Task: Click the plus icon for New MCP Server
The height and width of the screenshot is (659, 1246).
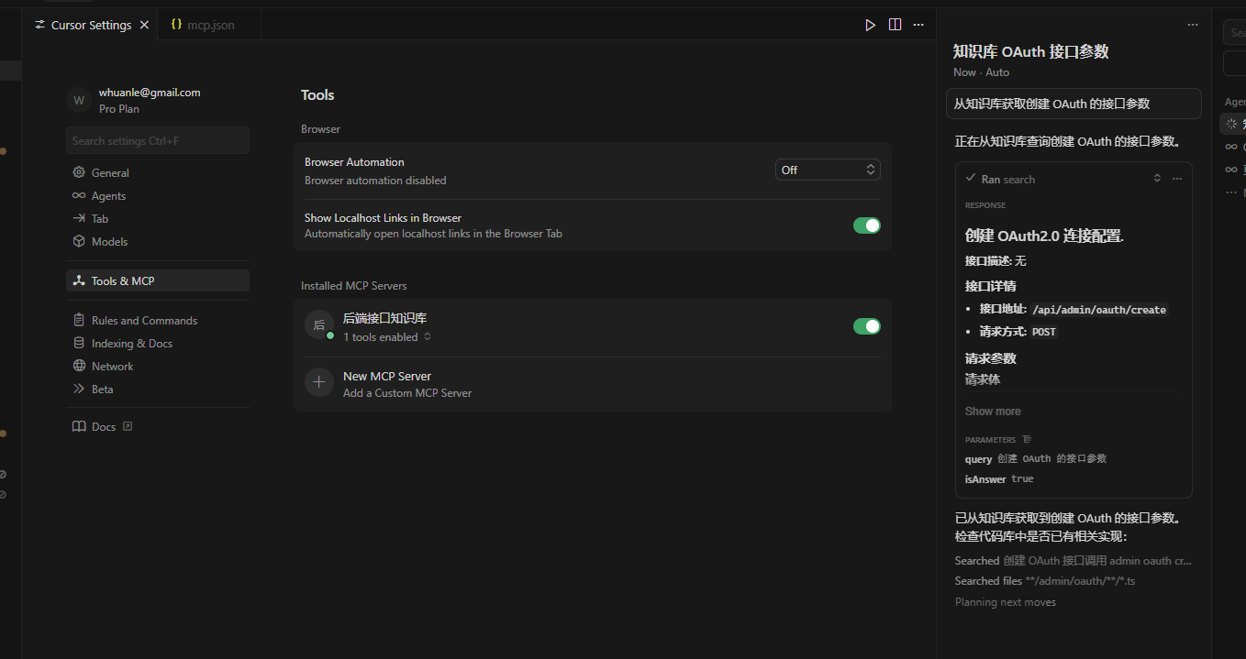Action: click(319, 383)
